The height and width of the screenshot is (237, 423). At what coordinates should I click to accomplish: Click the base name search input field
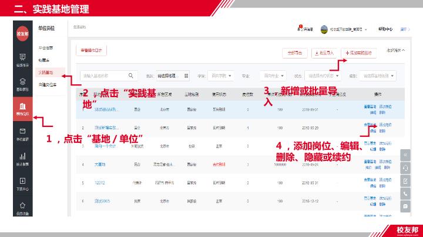[x=102, y=75]
